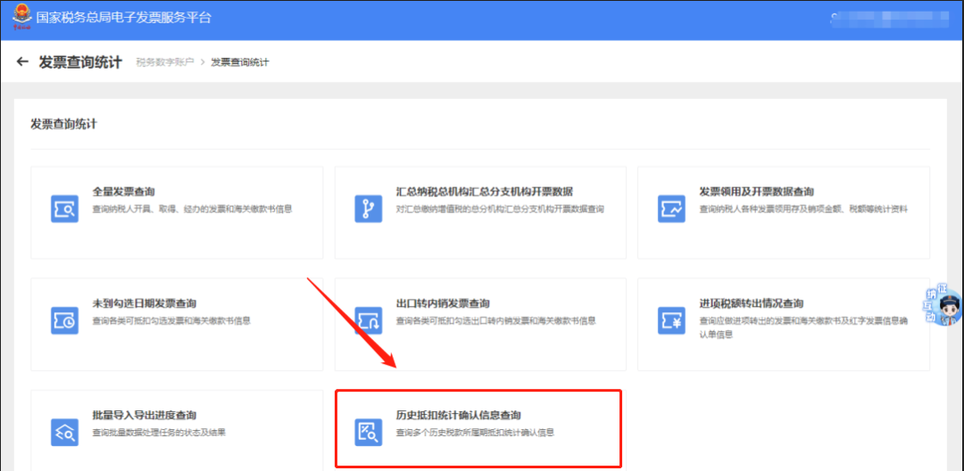The image size is (964, 471).
Task: Open 全量发票查询 title
Action: coord(124,192)
